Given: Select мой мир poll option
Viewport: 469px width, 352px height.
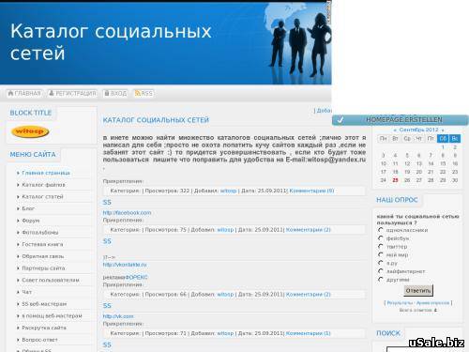Looking at the screenshot, I should pyautogui.click(x=381, y=254).
